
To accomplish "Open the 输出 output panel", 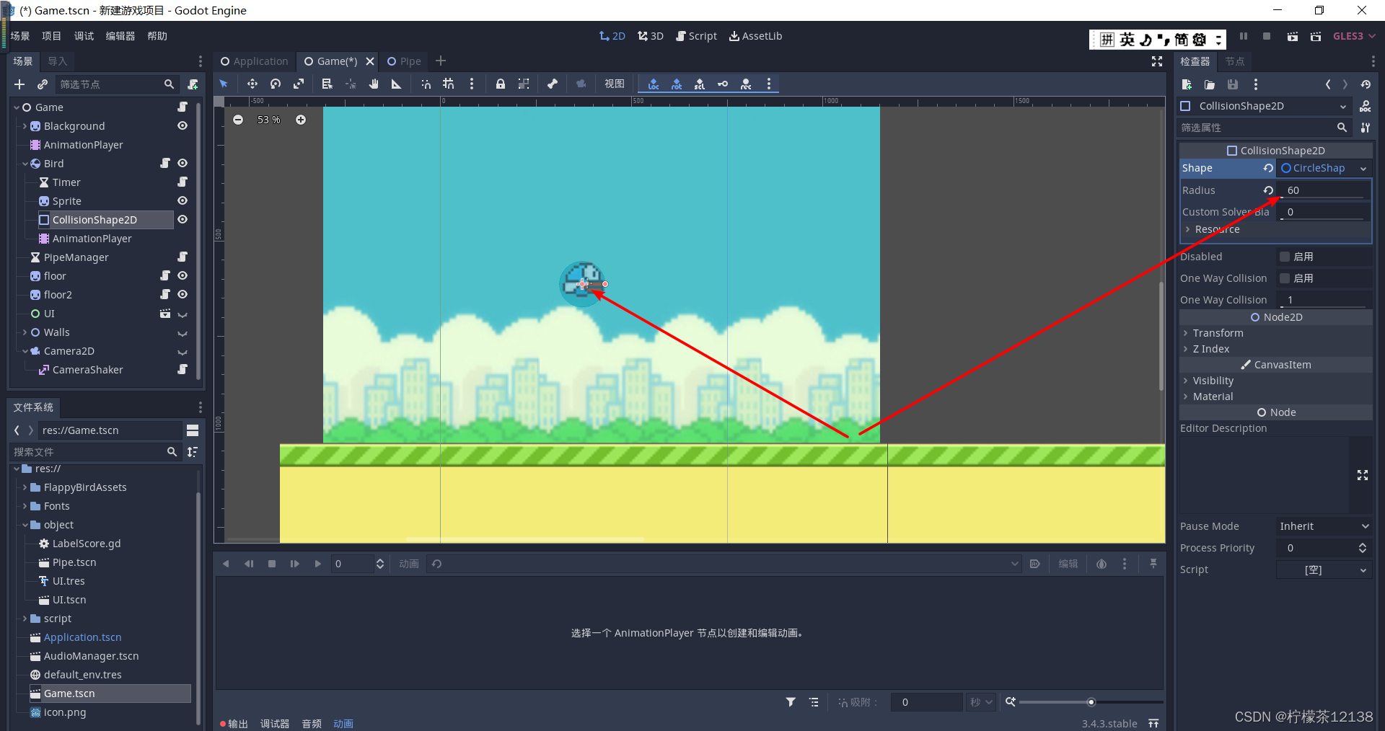I will tap(234, 724).
